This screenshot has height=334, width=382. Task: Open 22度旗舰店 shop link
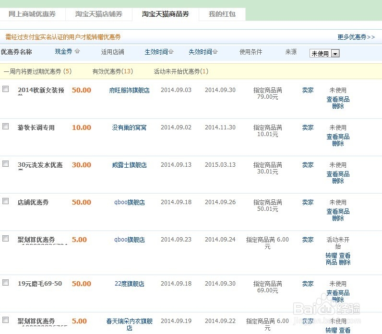point(130,284)
